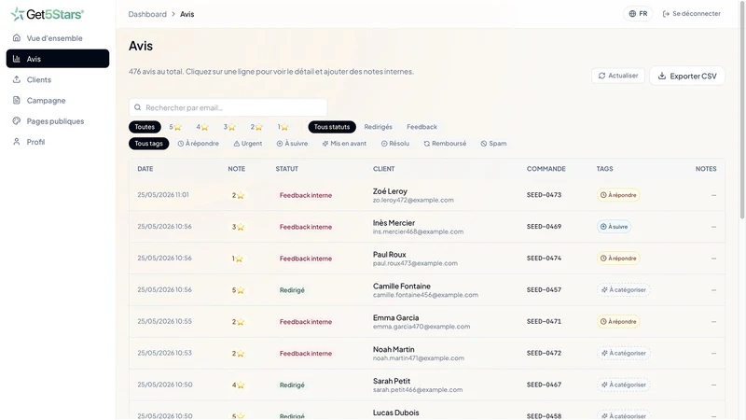Click the DATE column header
The image size is (746, 420).
(145, 169)
